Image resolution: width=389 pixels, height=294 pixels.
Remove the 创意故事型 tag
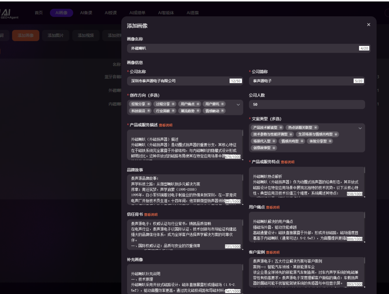[x=274, y=148]
